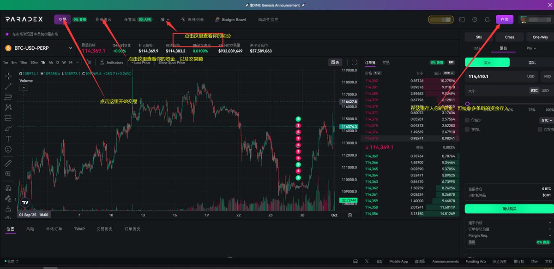The width and height of the screenshot is (554, 269).
Task: Open the Funding Arb footer link
Action: (476, 261)
